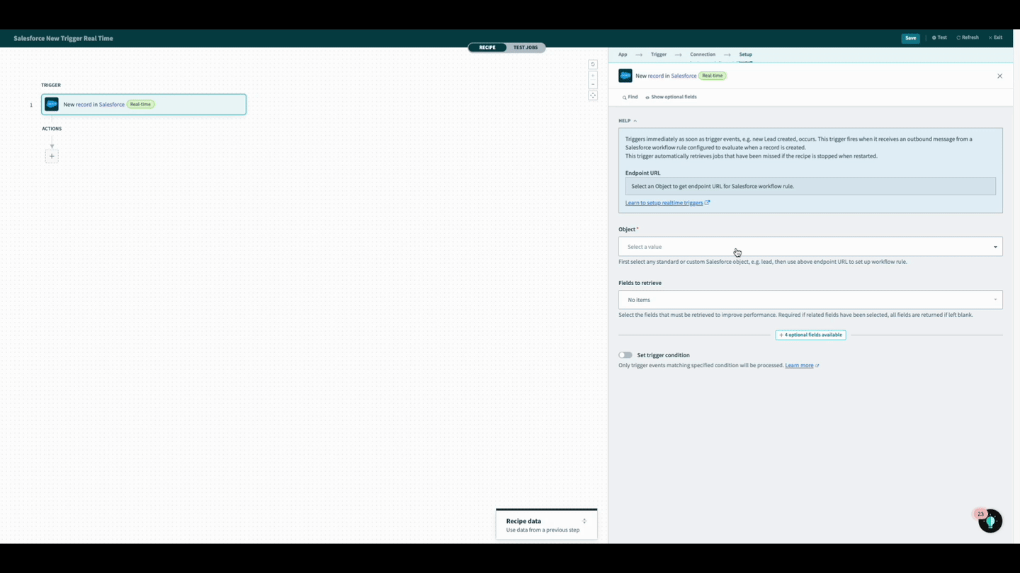Add an action with the plus button
The height and width of the screenshot is (573, 1020).
[52, 156]
